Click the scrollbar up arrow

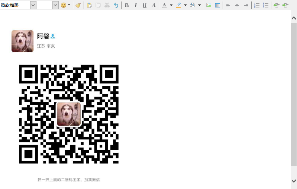point(294,18)
